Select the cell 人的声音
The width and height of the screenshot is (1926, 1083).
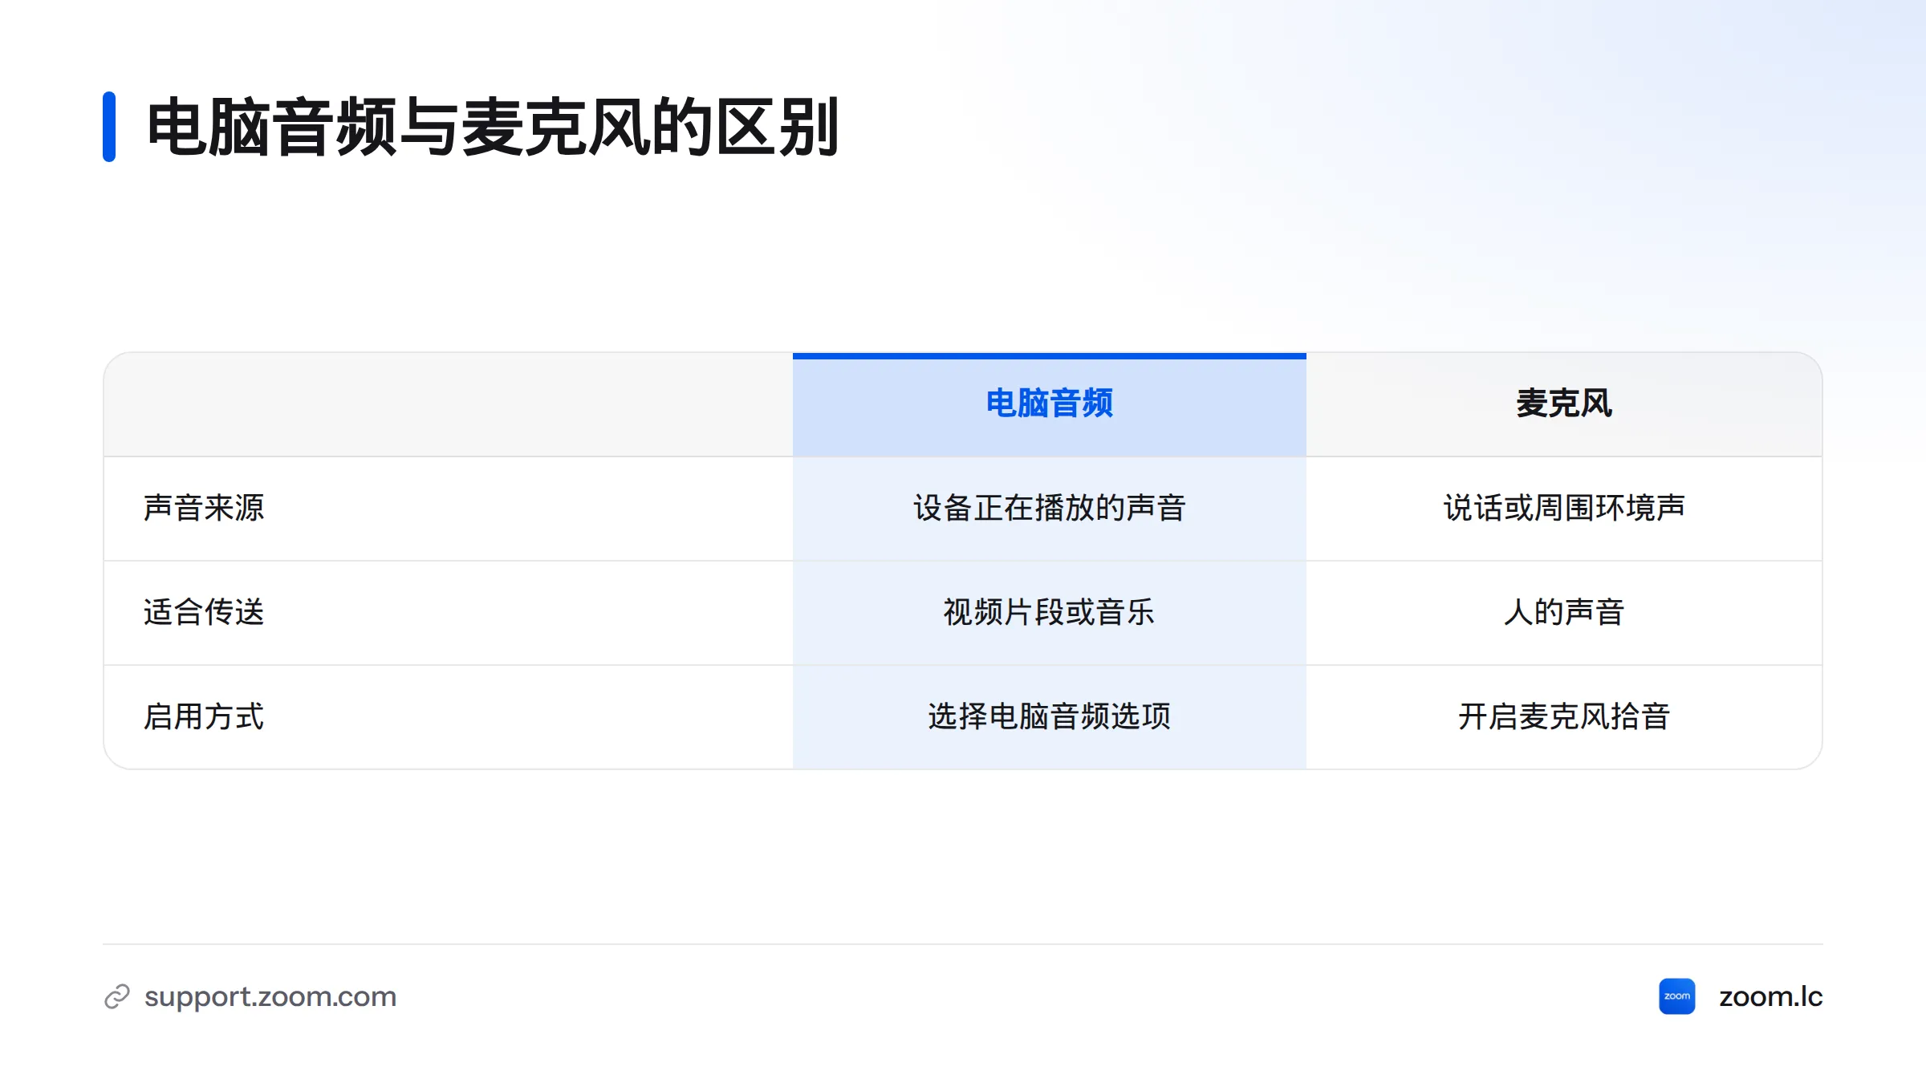click(1564, 612)
